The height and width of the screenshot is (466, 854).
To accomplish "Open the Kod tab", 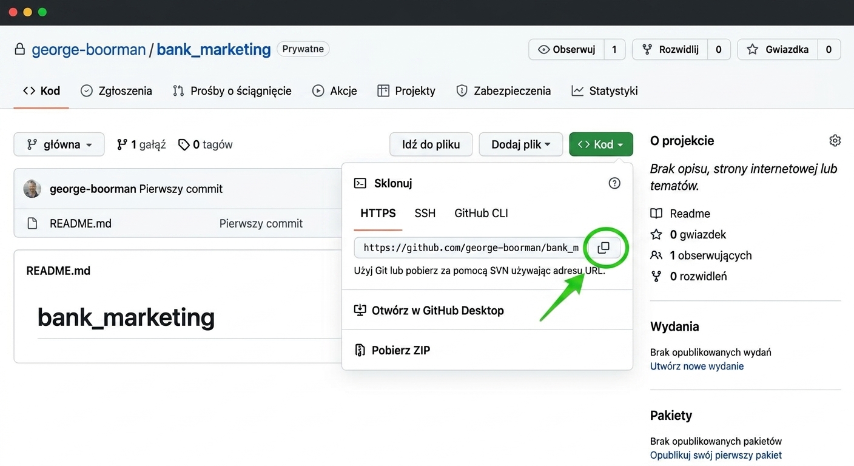I will tap(41, 91).
